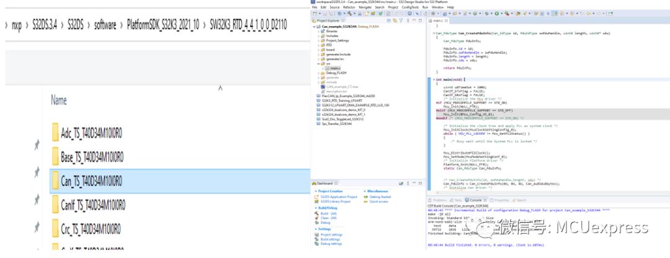Open the ConfigTools menu
Screen dimensions: 670x258
[x=411, y=7]
